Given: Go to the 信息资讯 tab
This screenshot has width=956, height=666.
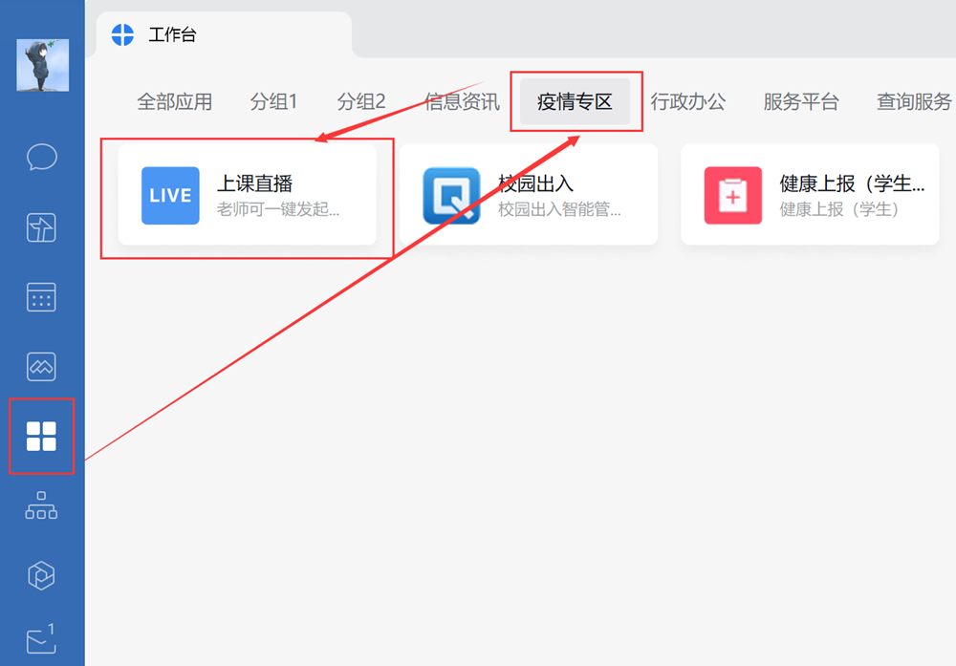Looking at the screenshot, I should [462, 102].
